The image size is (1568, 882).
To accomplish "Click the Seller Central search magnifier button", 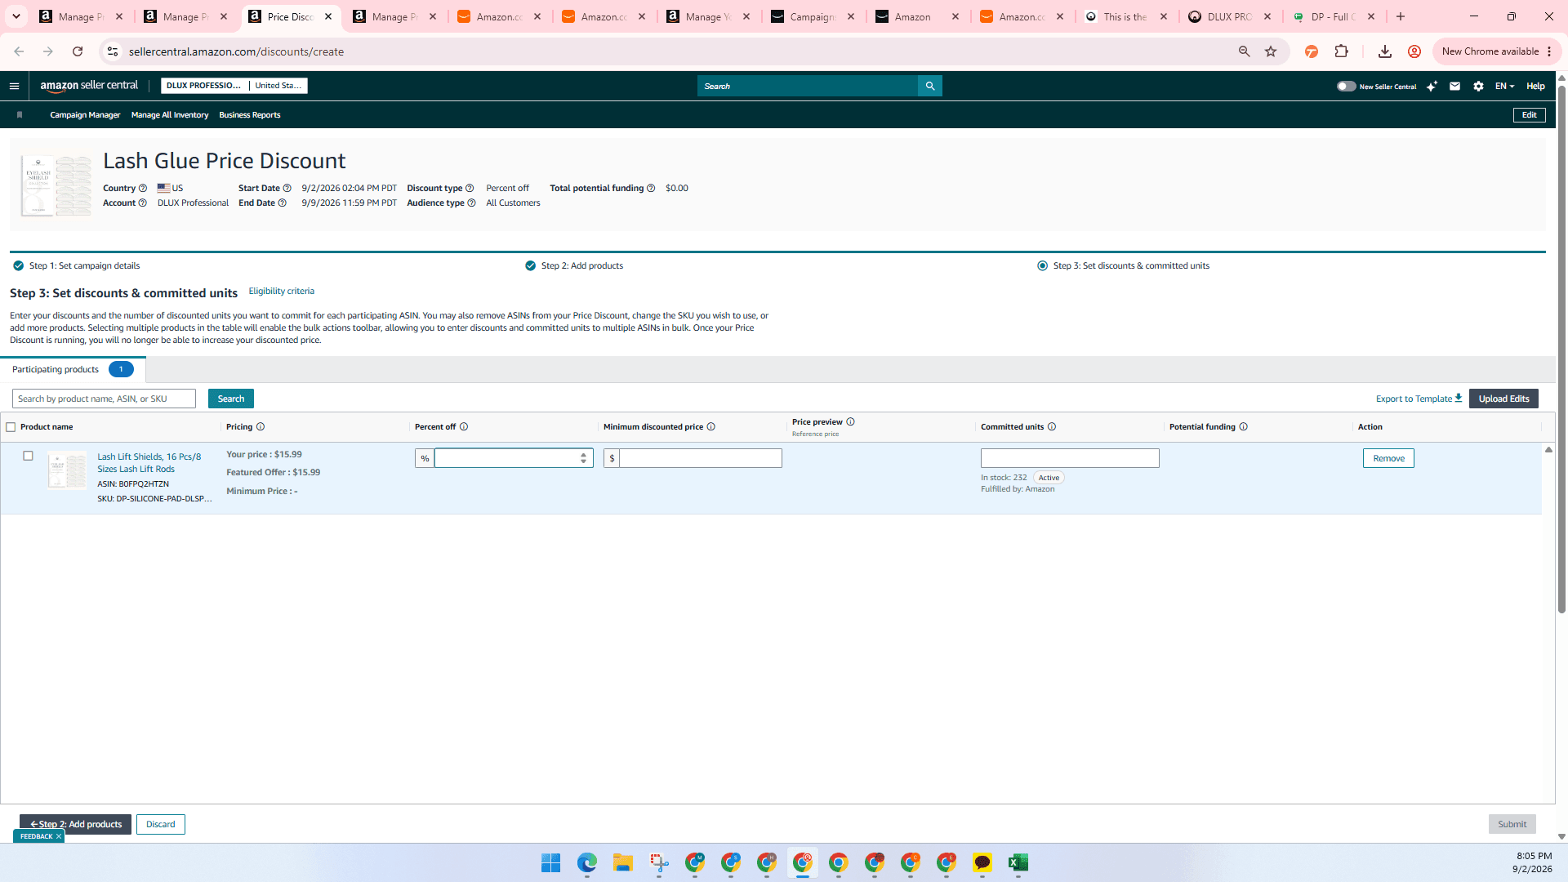I will [929, 86].
